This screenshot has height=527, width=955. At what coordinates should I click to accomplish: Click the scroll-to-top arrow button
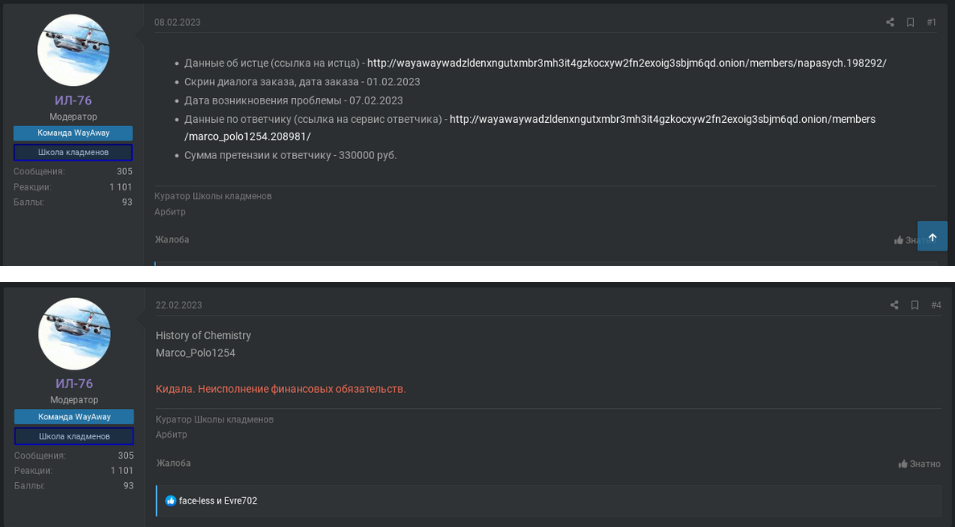coord(932,237)
